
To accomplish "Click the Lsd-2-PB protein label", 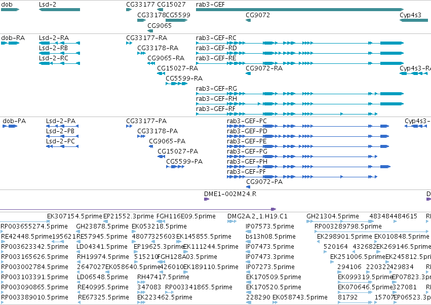I will tap(60, 131).
